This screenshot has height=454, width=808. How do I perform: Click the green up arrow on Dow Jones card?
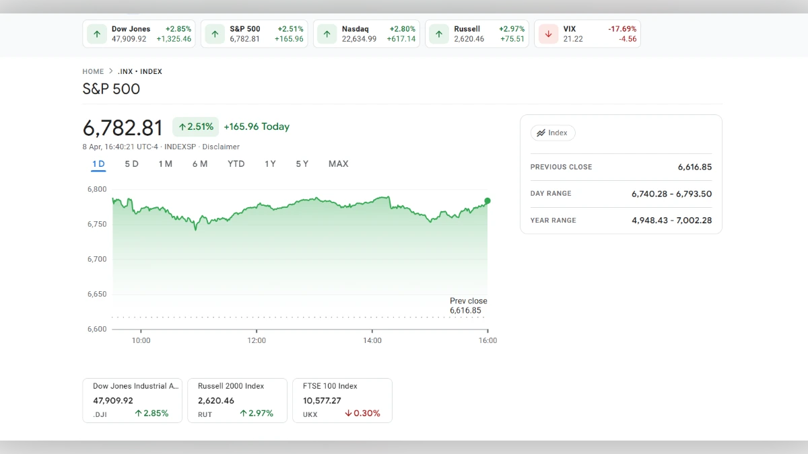[x=97, y=34]
